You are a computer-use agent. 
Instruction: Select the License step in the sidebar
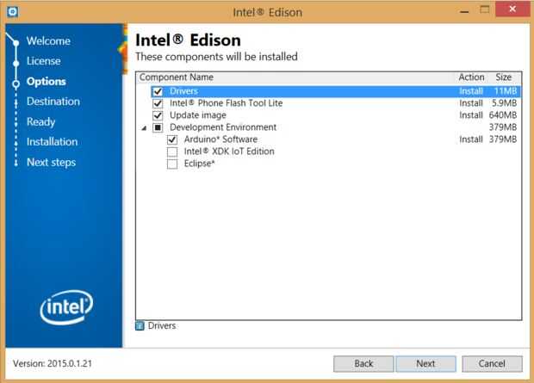(43, 61)
